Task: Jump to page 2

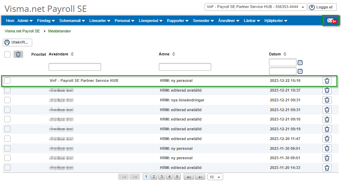Action: [x=154, y=177]
